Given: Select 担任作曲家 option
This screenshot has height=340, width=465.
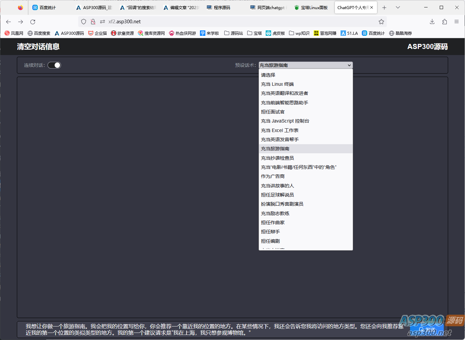Looking at the screenshot, I should coord(306,223).
